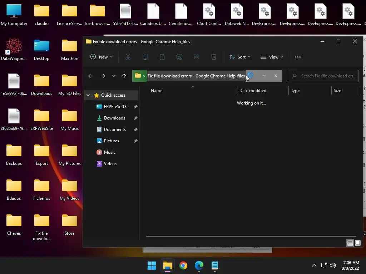
Task: Sort by Type column header
Action: pyautogui.click(x=295, y=91)
